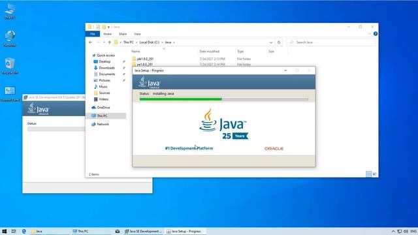Show hidden system tray icons
Image resolution: width=418 pixels, height=235 pixels.
[x=393, y=231]
